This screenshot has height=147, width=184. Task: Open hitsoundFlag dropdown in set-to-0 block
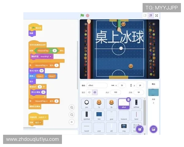tap(41, 101)
